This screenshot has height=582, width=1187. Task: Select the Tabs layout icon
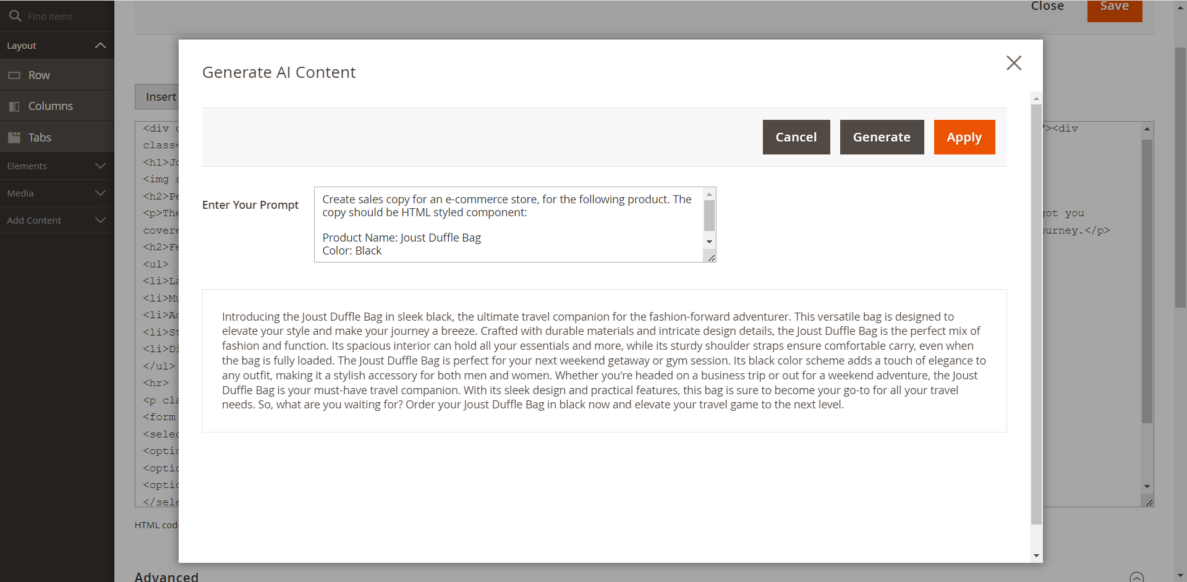[x=14, y=137]
